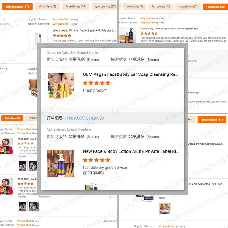This screenshot has width=228, height=228.
Task: Select the orange 'Packed well (22)' filter tab
Action: coord(215,6)
